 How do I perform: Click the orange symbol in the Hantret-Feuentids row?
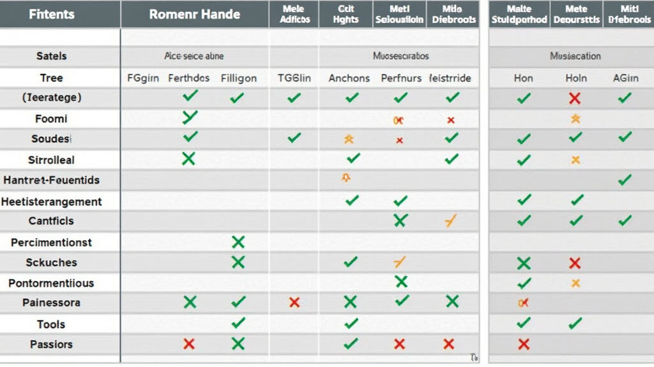347,179
